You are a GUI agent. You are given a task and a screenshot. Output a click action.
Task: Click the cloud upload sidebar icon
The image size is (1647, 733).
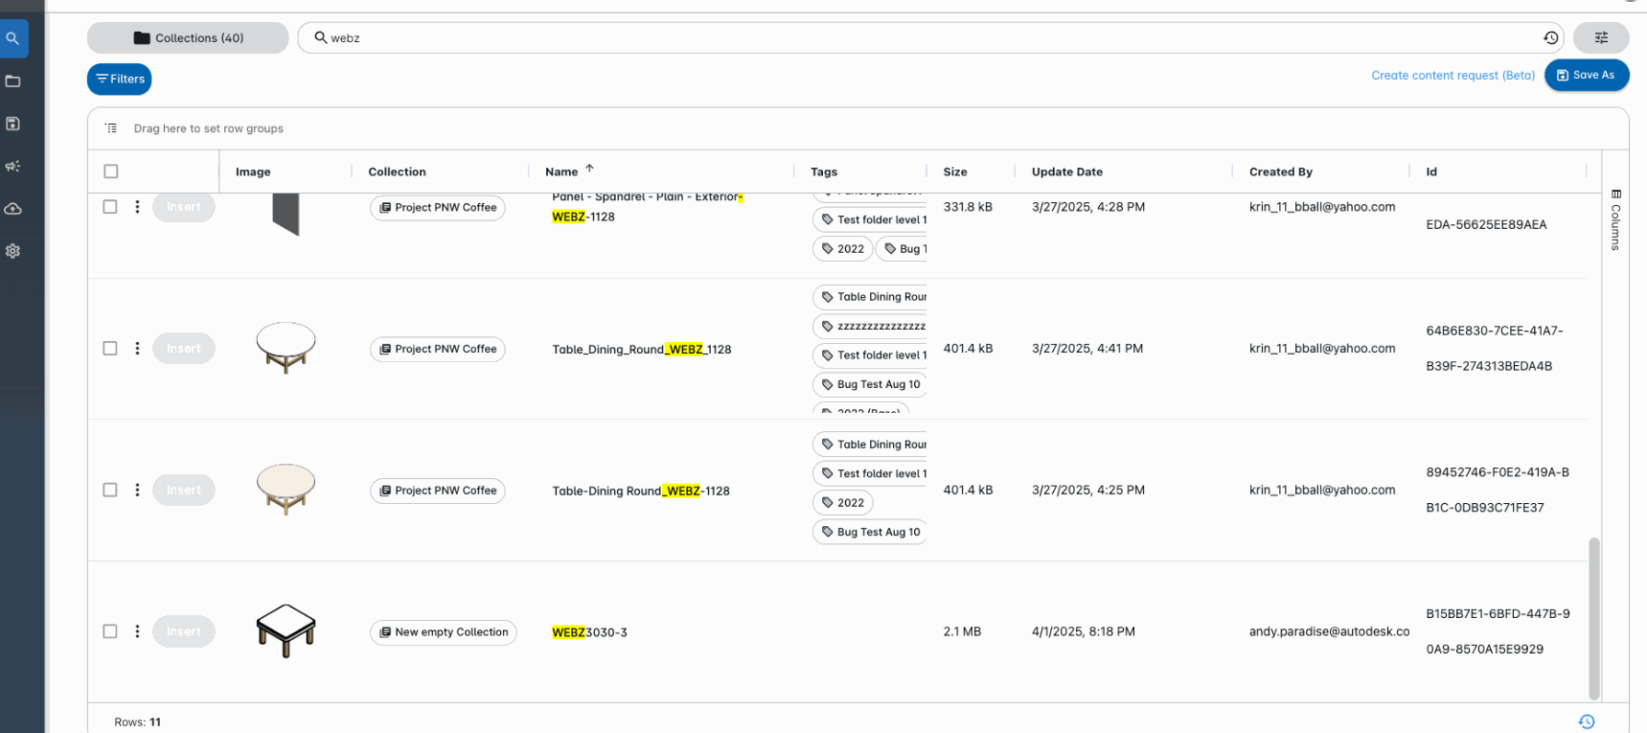click(x=13, y=209)
